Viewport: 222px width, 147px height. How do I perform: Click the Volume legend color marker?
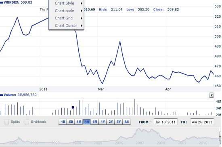pyautogui.click(x=2, y=95)
